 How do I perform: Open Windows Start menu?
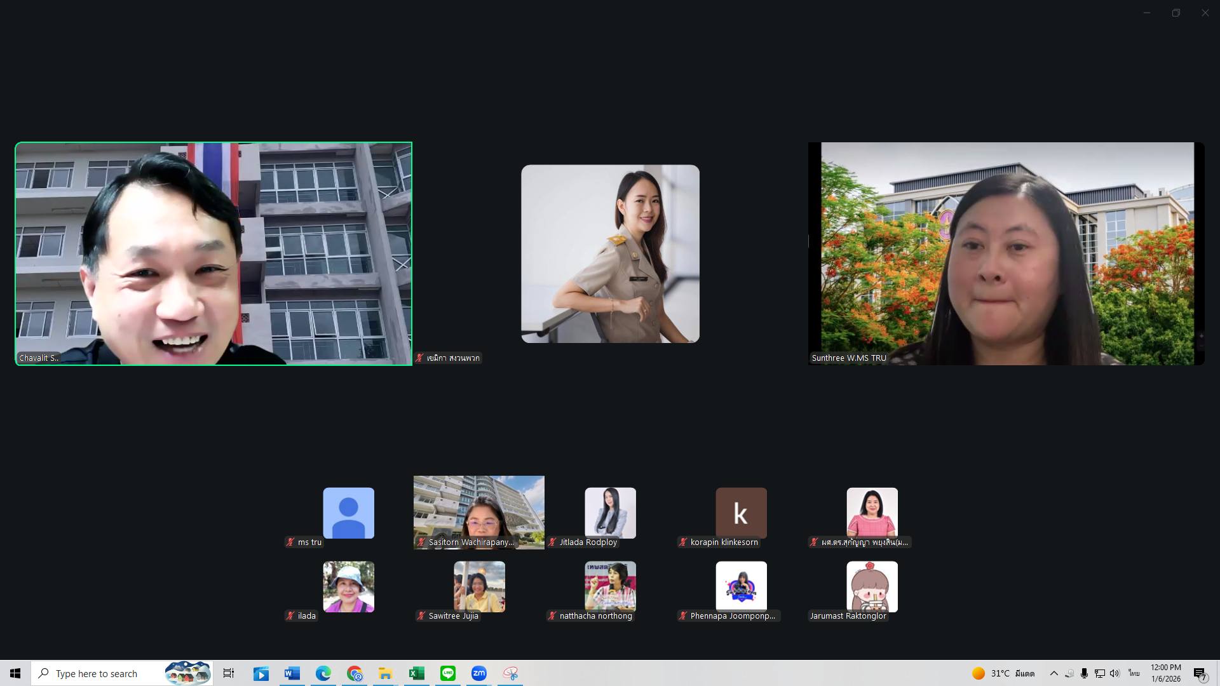point(15,673)
